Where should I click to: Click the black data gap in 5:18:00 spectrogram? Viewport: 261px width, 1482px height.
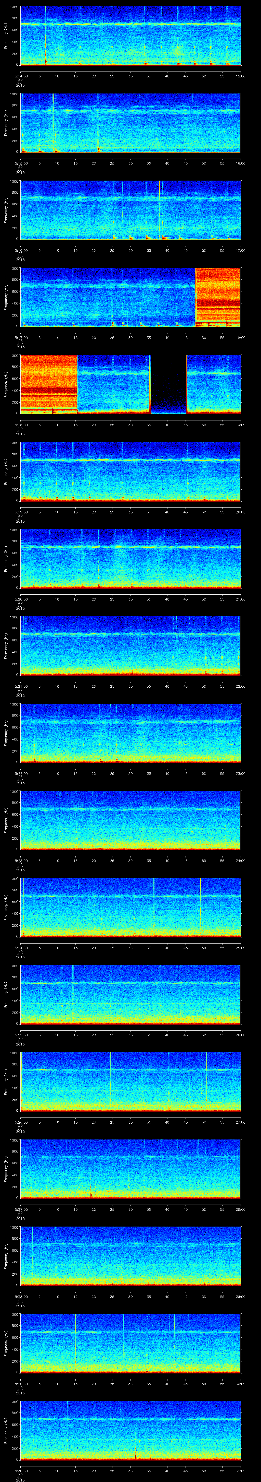tap(169, 384)
